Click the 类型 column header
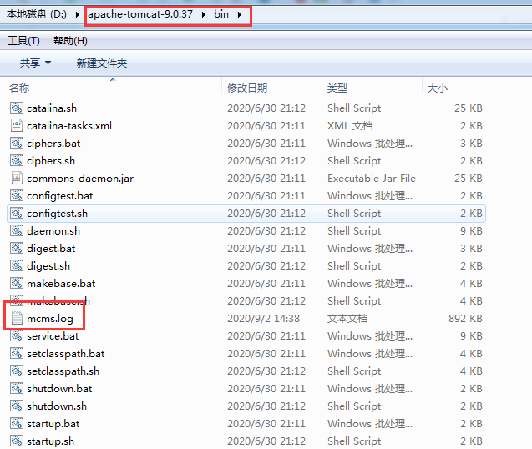The height and width of the screenshot is (449, 532). (x=337, y=88)
